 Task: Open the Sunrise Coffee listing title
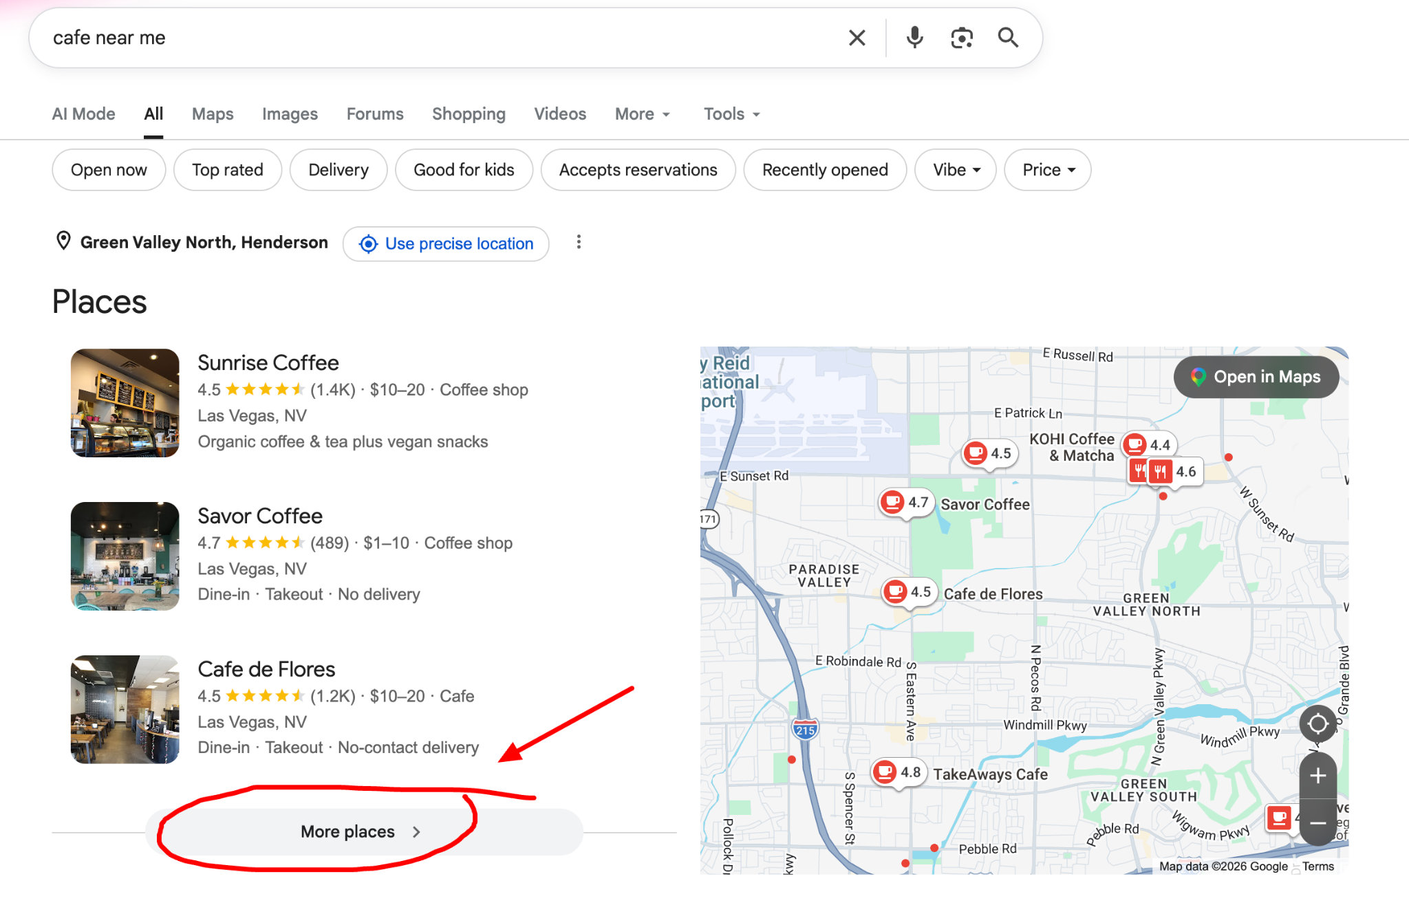click(x=268, y=362)
